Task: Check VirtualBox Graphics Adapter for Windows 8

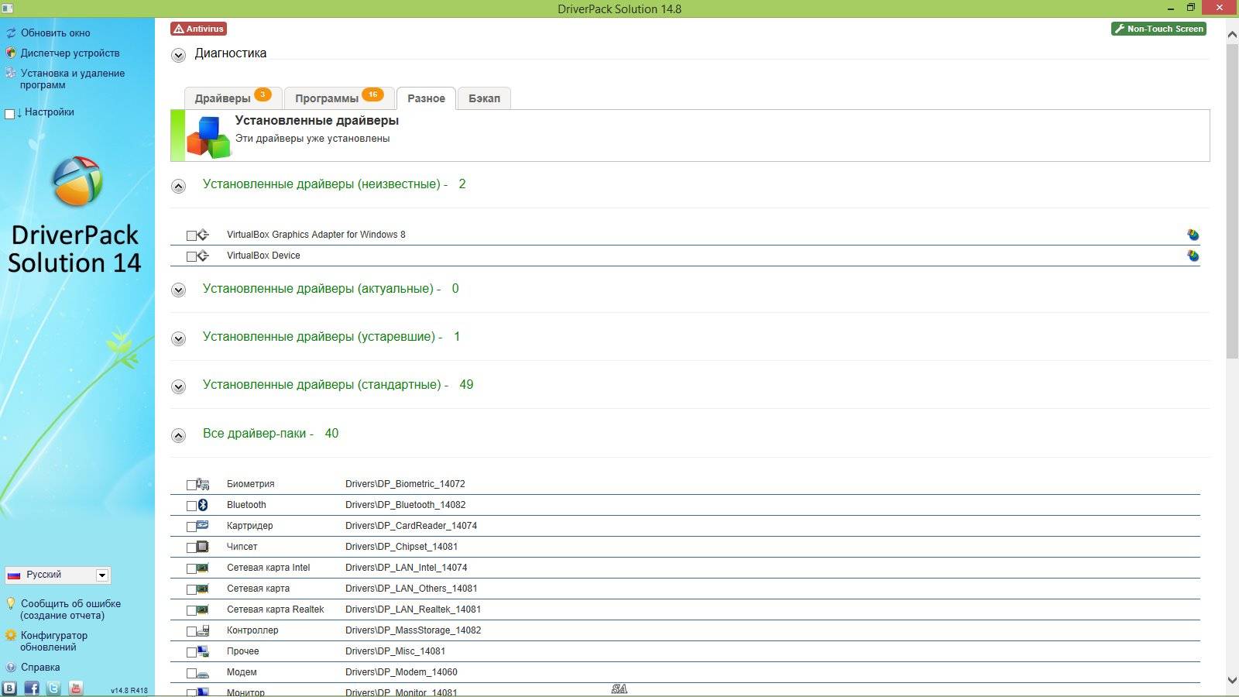Action: pos(191,235)
